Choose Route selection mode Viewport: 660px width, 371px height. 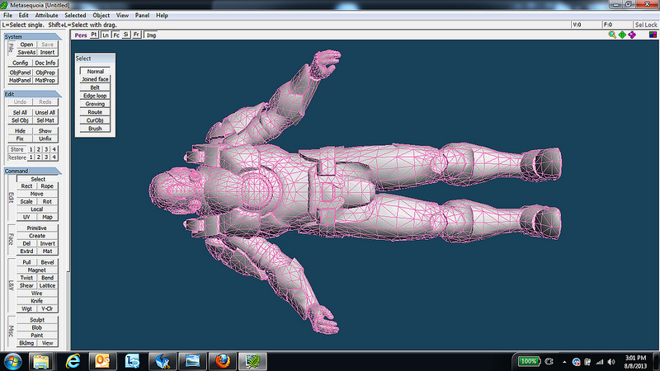(95, 112)
